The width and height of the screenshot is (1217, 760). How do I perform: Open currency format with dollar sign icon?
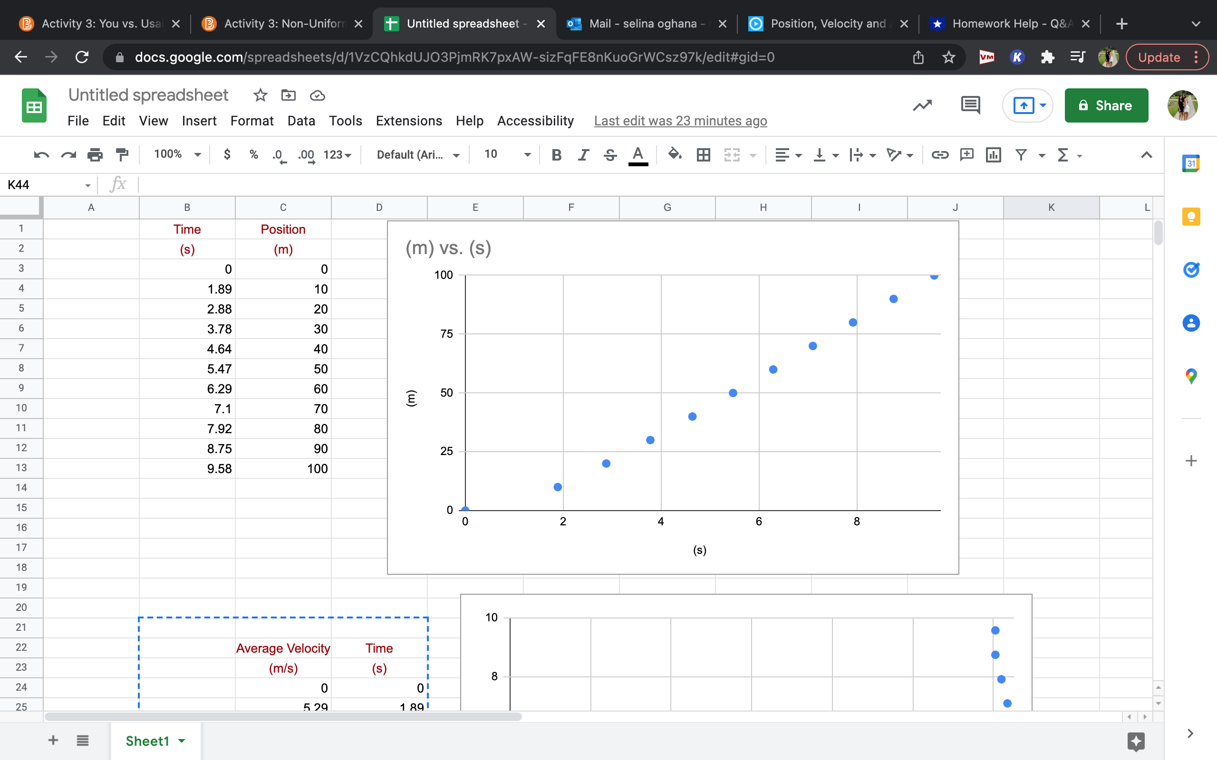pyautogui.click(x=227, y=155)
